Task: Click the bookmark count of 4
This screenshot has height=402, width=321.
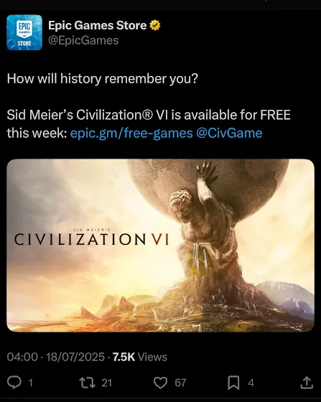Action: pyautogui.click(x=251, y=383)
